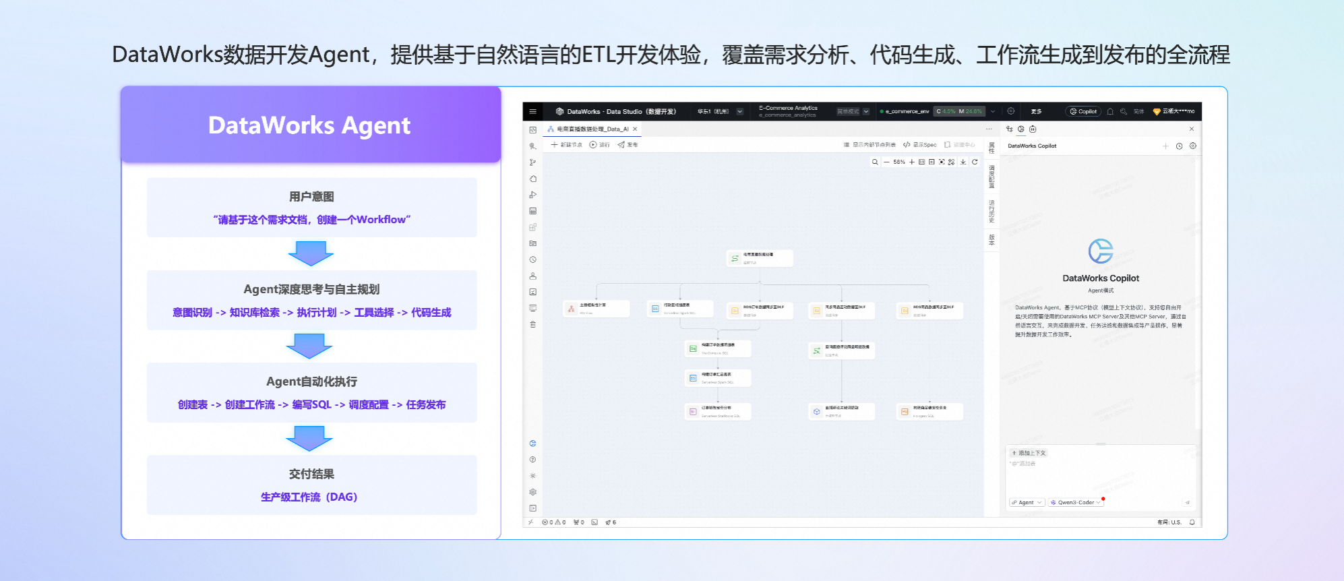Image resolution: width=1344 pixels, height=581 pixels.
Task: Click the wrench tools icon in header
Action: (x=1124, y=111)
